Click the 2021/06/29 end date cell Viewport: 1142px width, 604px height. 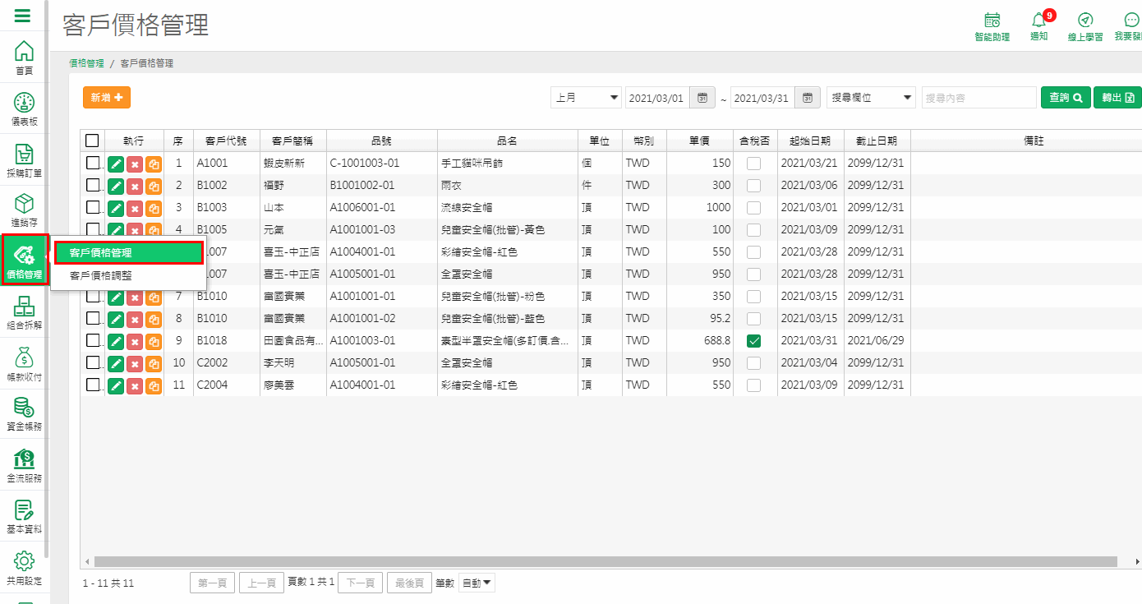click(x=876, y=340)
